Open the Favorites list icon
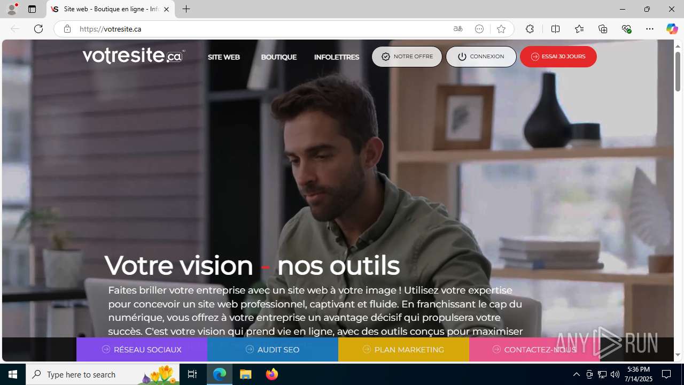Viewport: 684px width, 385px height. point(579,29)
